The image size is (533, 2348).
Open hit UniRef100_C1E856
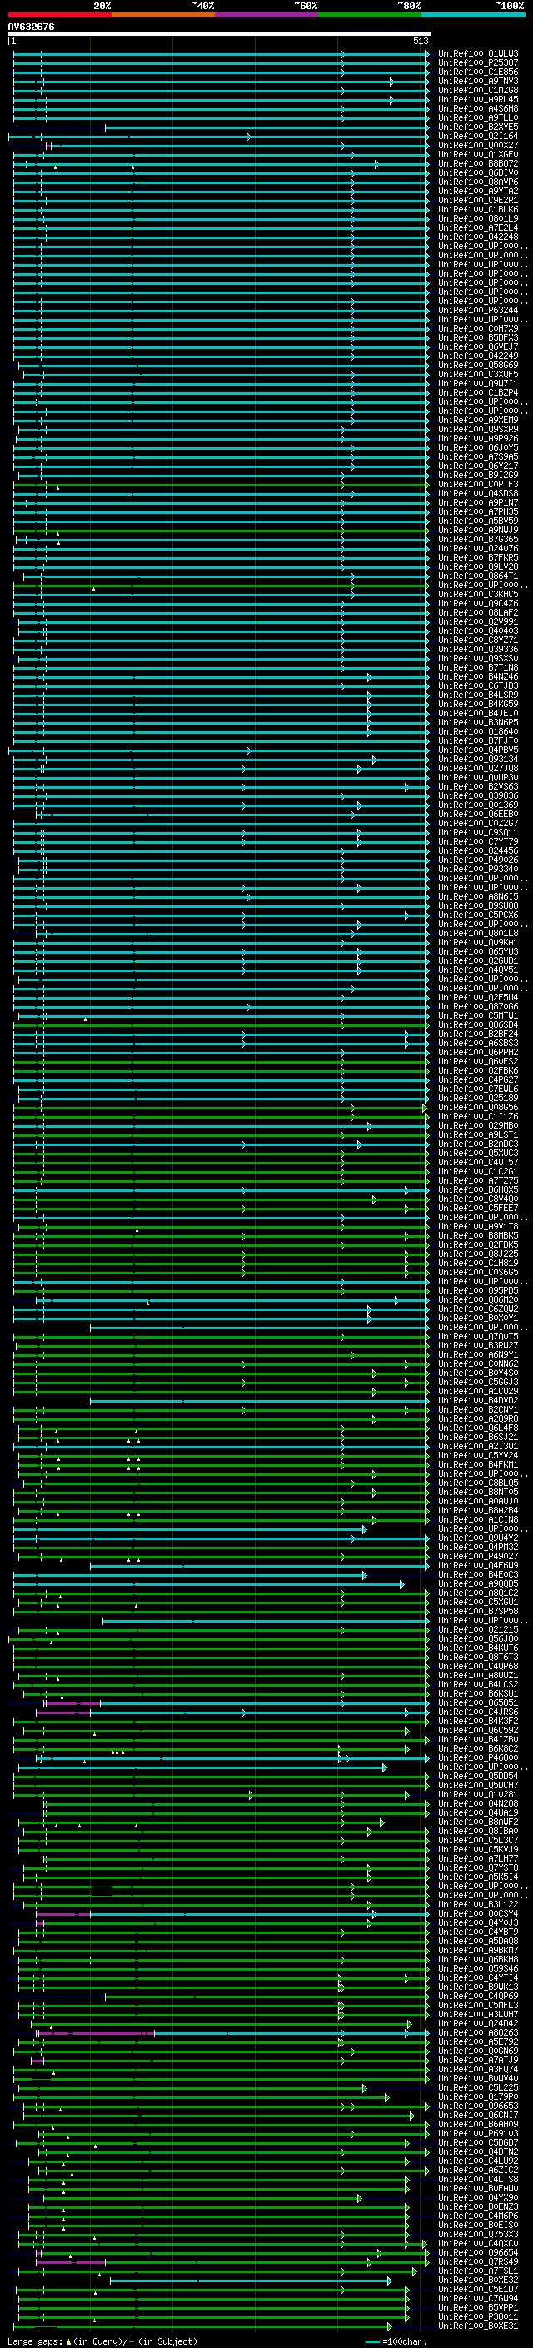pos(478,72)
